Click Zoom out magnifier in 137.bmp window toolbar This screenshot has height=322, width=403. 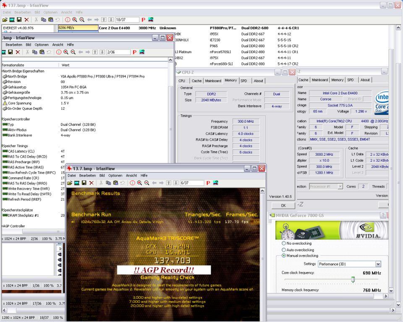tap(82, 20)
